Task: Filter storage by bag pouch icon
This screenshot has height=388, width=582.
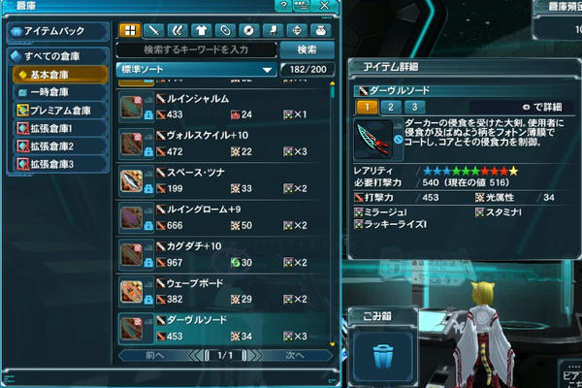Action: [320, 30]
